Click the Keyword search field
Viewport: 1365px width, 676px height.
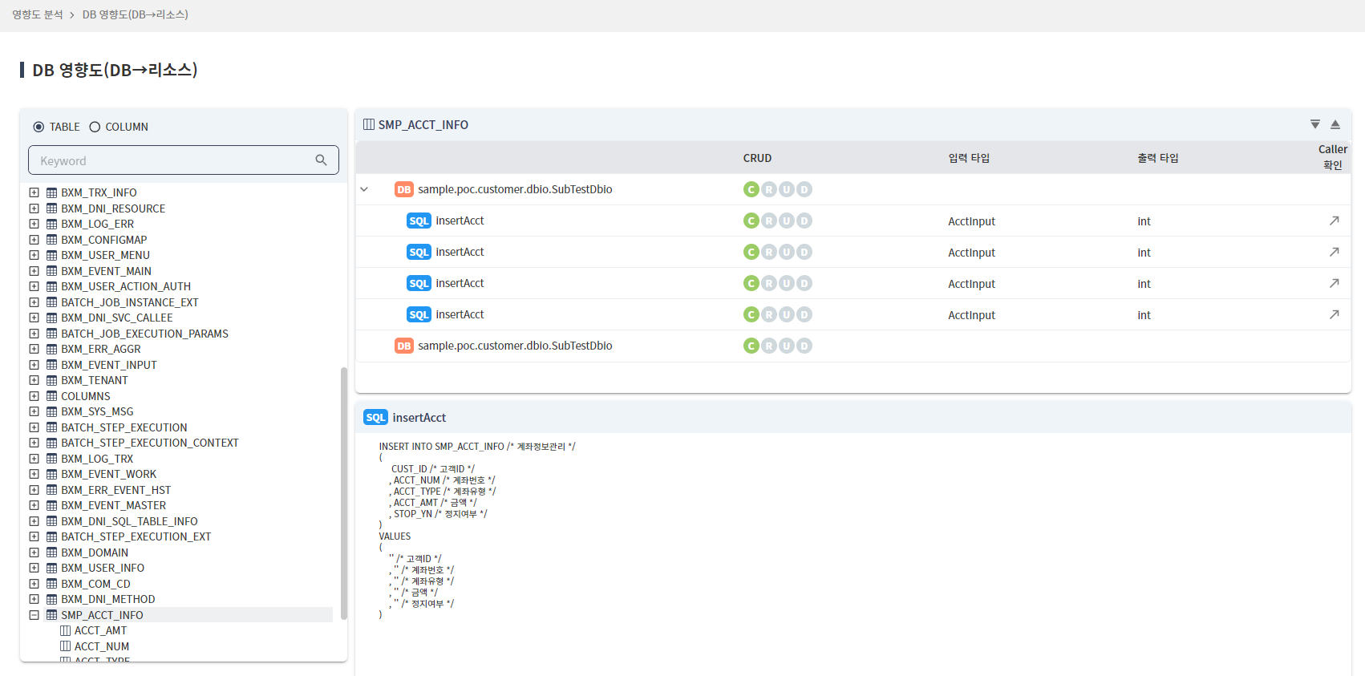[184, 160]
